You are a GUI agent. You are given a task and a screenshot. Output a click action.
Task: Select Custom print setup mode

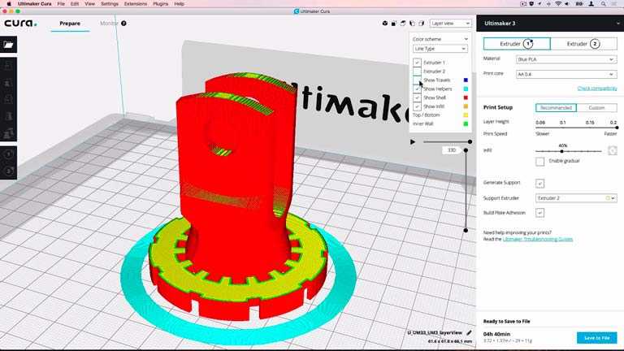coord(596,108)
